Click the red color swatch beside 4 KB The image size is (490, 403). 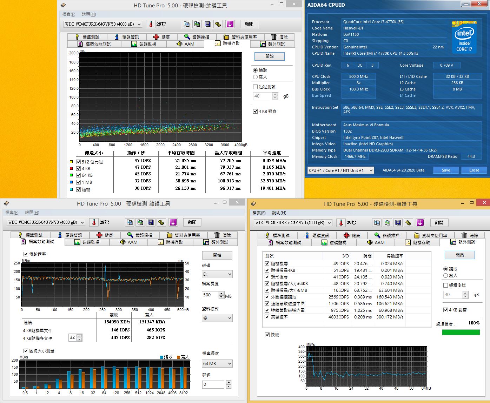point(71,169)
